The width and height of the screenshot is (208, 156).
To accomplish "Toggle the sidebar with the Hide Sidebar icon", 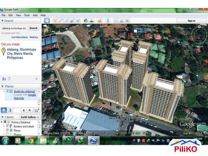I will click(x=47, y=21).
